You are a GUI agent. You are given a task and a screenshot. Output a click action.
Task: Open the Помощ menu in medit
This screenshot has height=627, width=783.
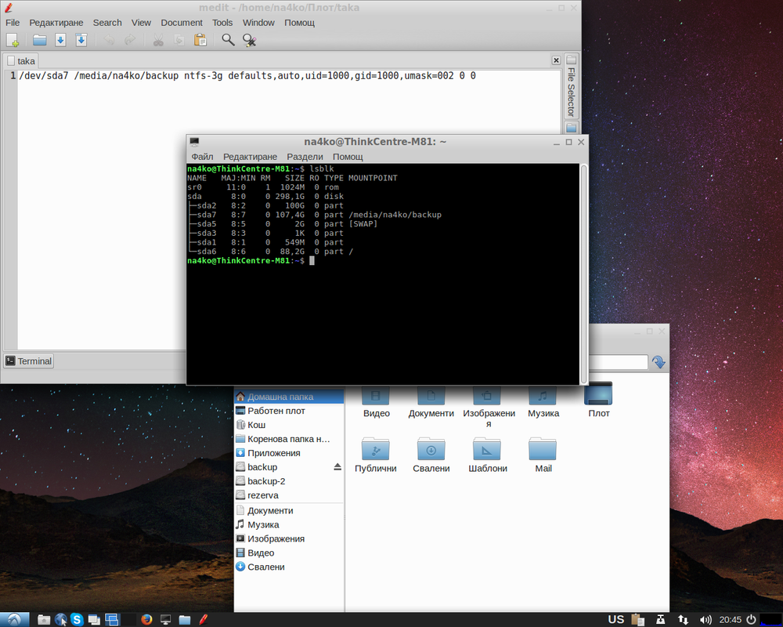click(x=299, y=23)
